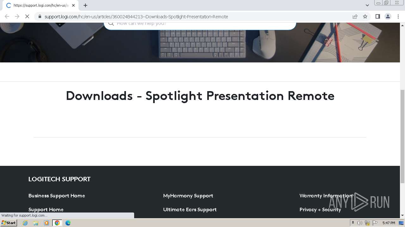Expand the tab search dropdown arrow
Screen dimensions: 405x227
pos(367,5)
